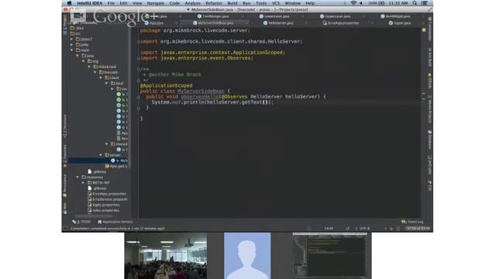496x279 pixels.
Task: Open the Apple menu
Action: 69,3
